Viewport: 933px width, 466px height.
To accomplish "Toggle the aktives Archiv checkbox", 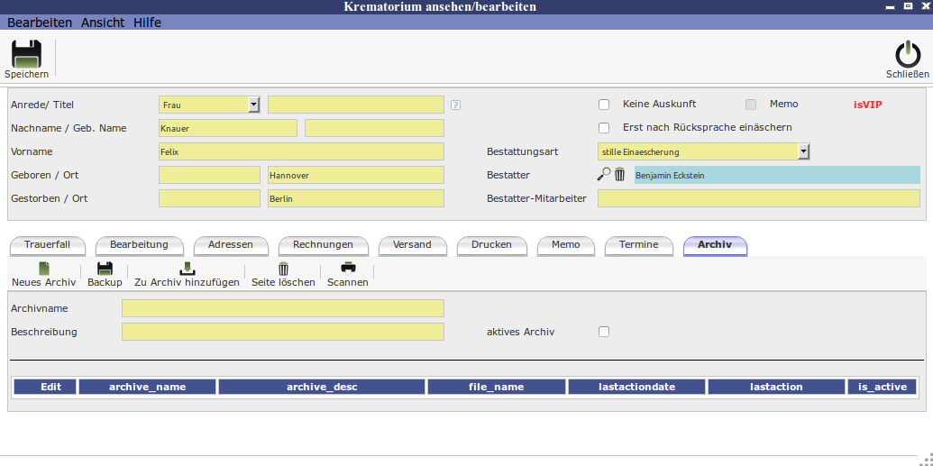I will (x=604, y=332).
